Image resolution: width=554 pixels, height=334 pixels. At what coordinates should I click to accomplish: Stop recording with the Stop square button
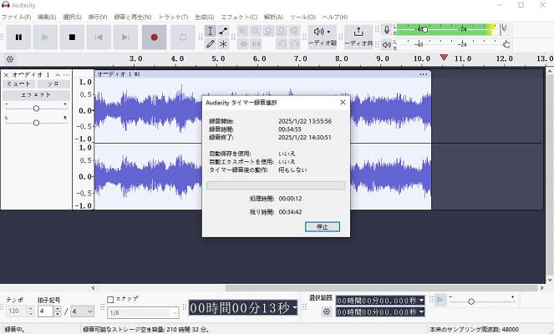pyautogui.click(x=72, y=37)
